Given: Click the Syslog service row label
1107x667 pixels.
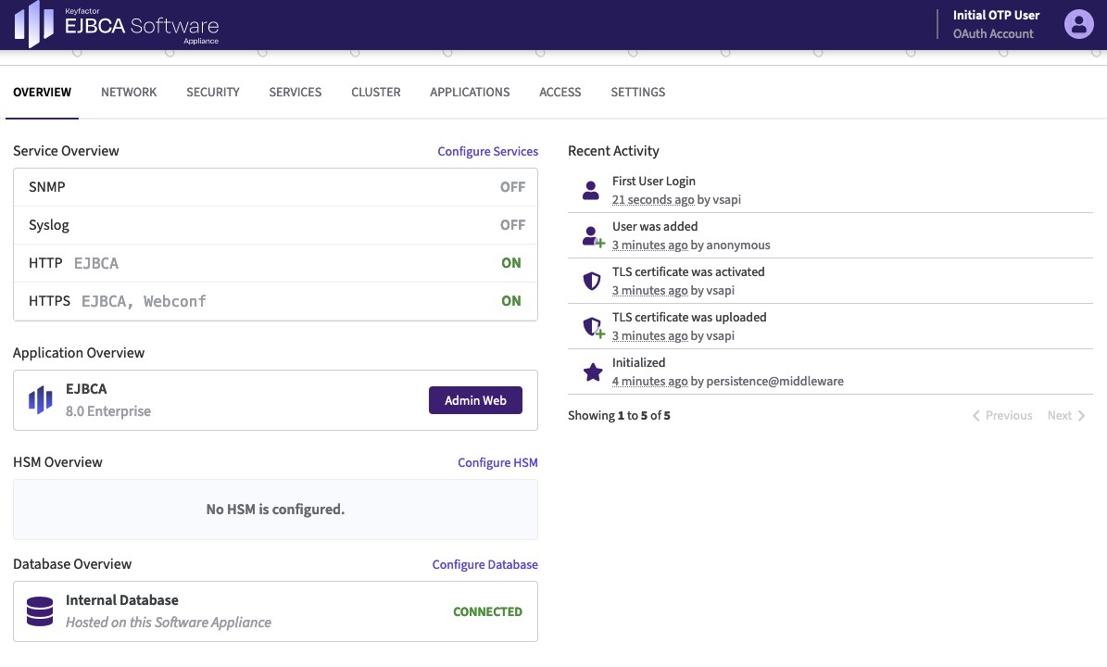Looking at the screenshot, I should 49,225.
